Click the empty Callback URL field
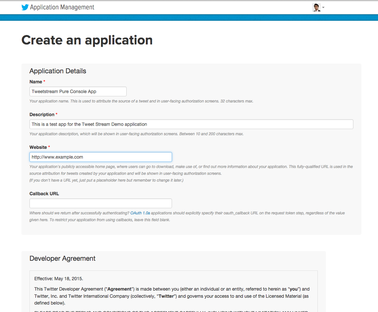This screenshot has height=312, width=378. tap(100, 203)
